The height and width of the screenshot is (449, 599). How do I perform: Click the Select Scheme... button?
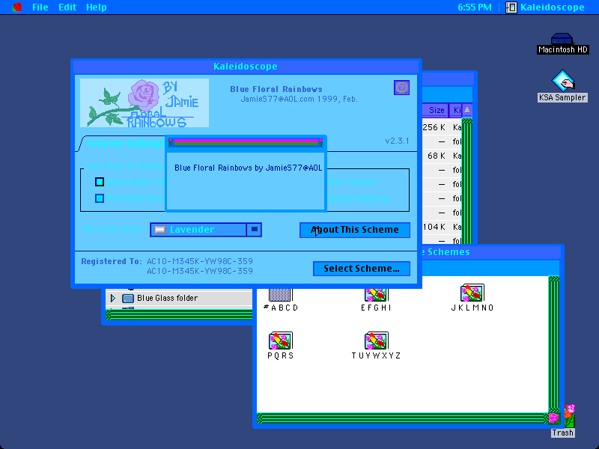[362, 269]
